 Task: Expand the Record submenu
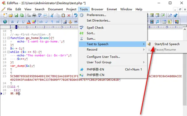tap(113, 50)
